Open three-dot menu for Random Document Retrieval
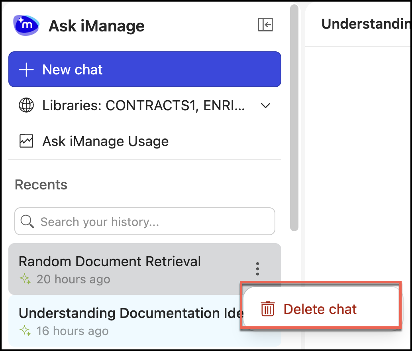Screen dimensions: 412x351 (258, 269)
